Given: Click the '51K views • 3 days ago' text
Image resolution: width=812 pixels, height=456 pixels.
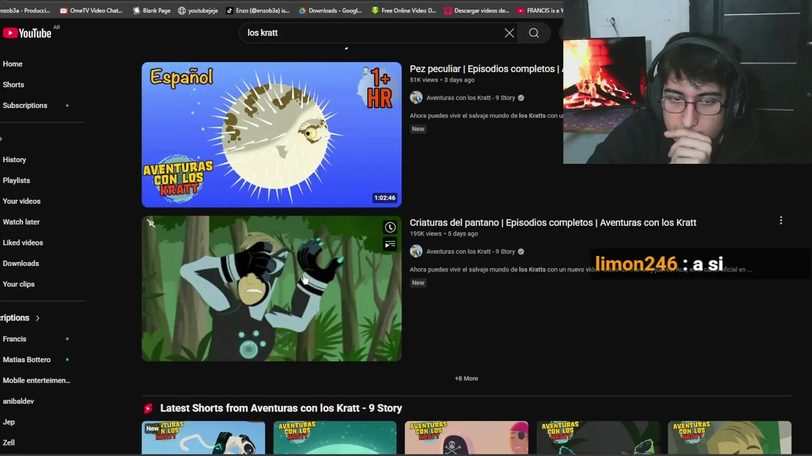Looking at the screenshot, I should point(442,80).
